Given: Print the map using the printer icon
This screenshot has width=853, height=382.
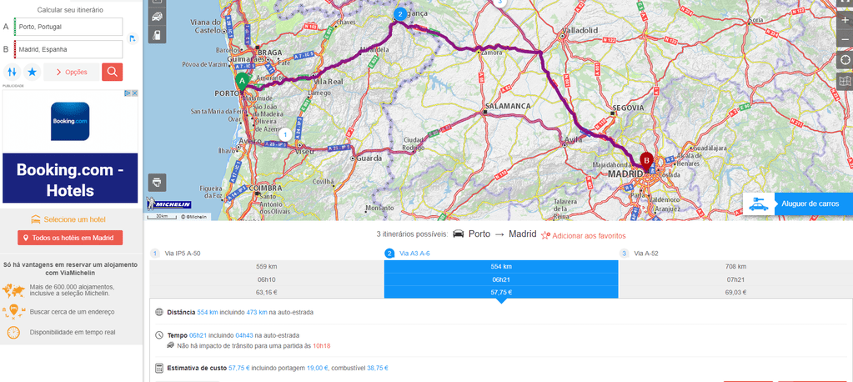Looking at the screenshot, I should click(158, 182).
